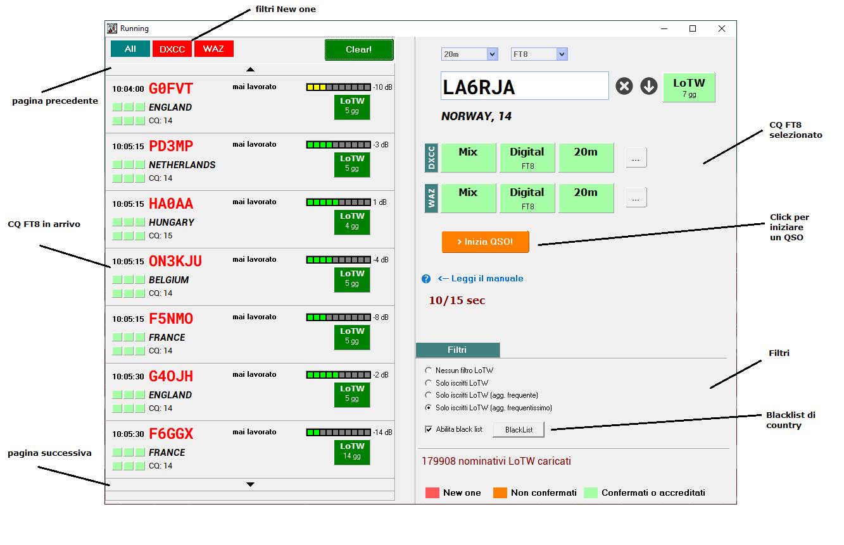Open the Filtri tab
The image size is (844, 545).
(x=457, y=350)
